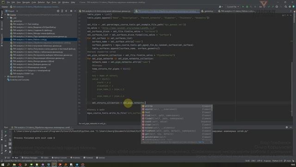This screenshot has height=167, width=296.
Task: Click Collapse All icon in Project panel
Action: coord(66,11)
